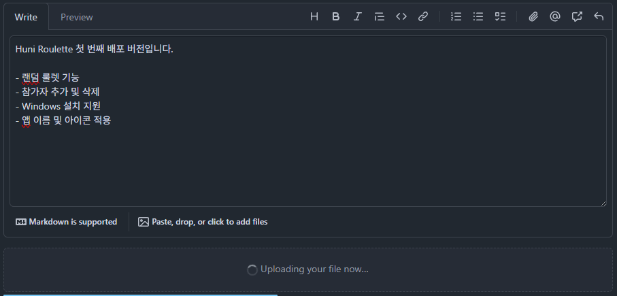This screenshot has width=617, height=296.
Task: Add a hyperlink
Action: click(x=423, y=16)
